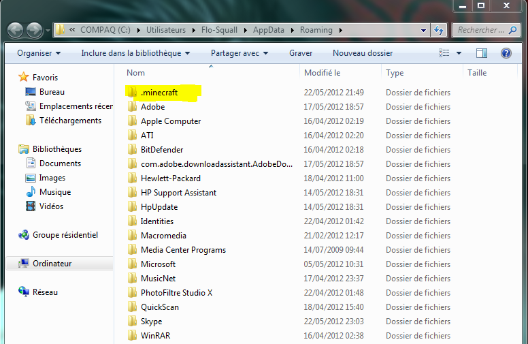The height and width of the screenshot is (344, 528).
Task: Select the HpUpdate folder icon
Action: coord(132,206)
